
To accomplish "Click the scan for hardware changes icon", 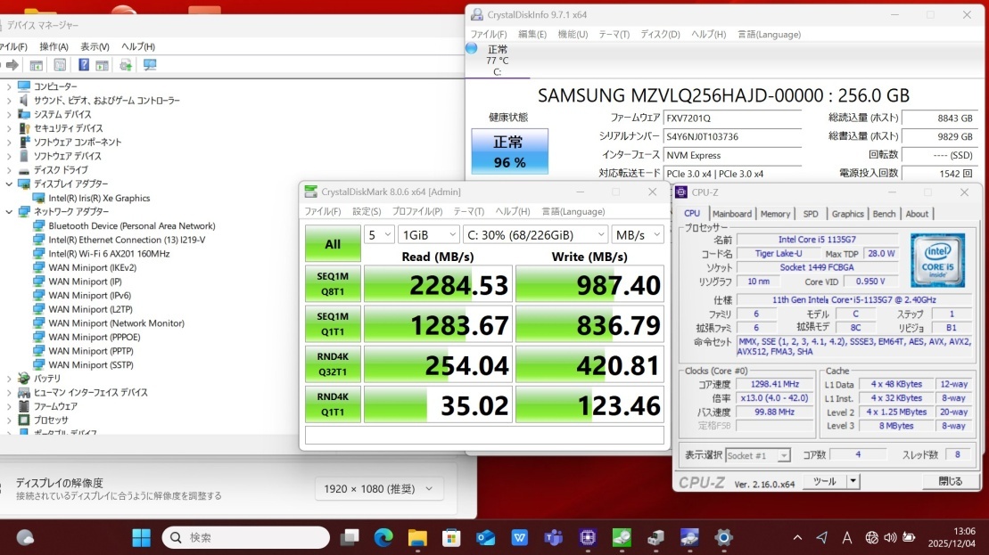I will click(149, 65).
